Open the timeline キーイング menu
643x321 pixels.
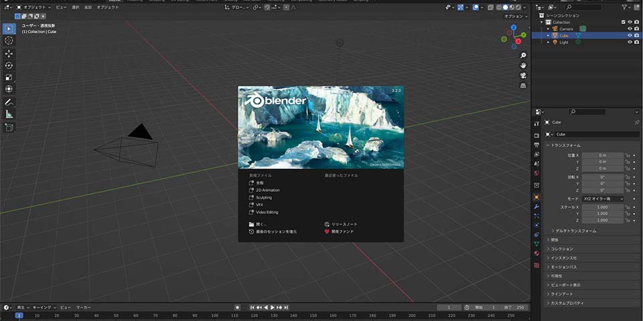[44, 308]
